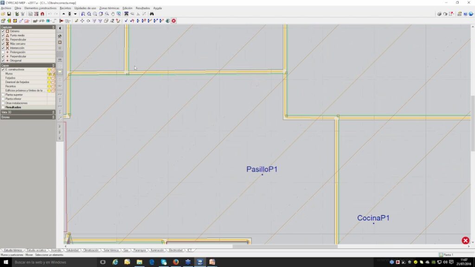Viewport: 475px width, 267px height.
Task: Click the hammer tools icon in side strip
Action: coord(60,36)
